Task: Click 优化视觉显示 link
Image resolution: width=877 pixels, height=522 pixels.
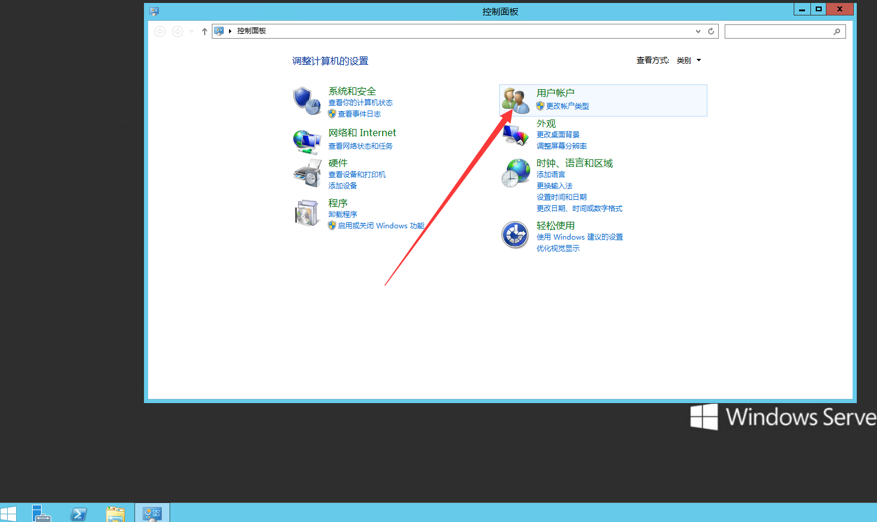Action: 558,248
